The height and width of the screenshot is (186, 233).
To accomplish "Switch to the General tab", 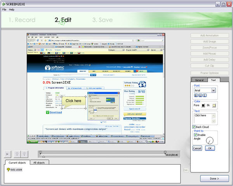I will point(199,80).
